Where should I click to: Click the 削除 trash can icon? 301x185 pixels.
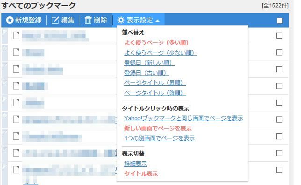pos(88,20)
